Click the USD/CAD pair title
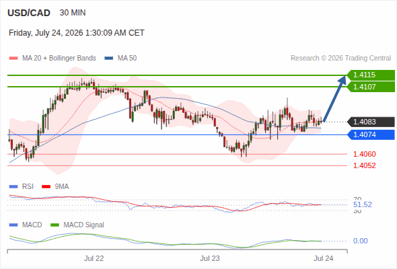This screenshot has width=397, height=269. click(x=29, y=13)
